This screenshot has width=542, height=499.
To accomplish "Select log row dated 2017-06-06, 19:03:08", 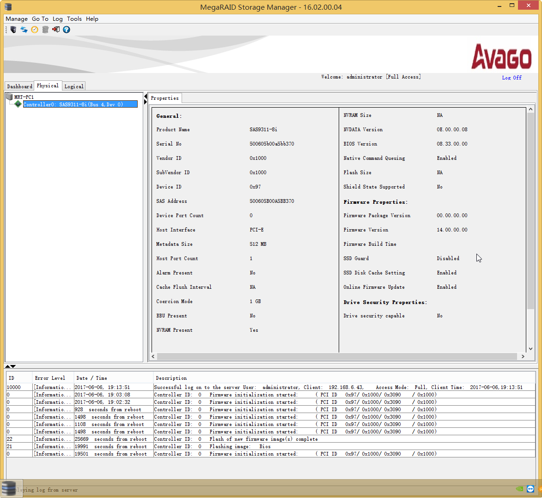I will (x=271, y=395).
